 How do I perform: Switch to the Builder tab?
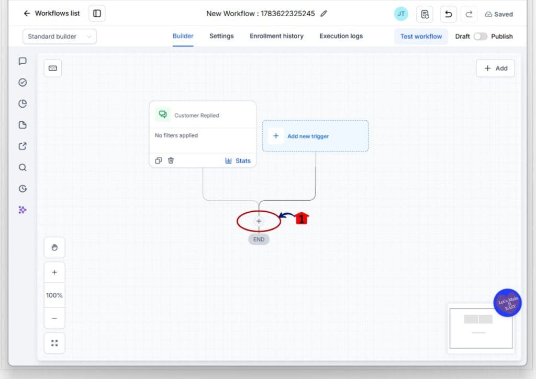[183, 36]
